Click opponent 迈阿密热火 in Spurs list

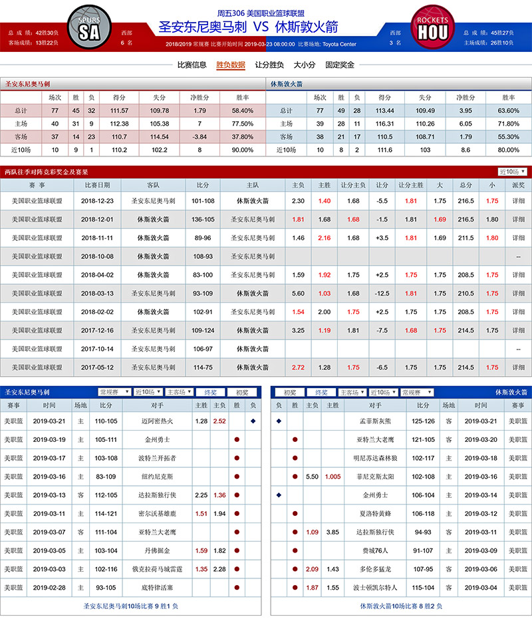[x=157, y=421]
